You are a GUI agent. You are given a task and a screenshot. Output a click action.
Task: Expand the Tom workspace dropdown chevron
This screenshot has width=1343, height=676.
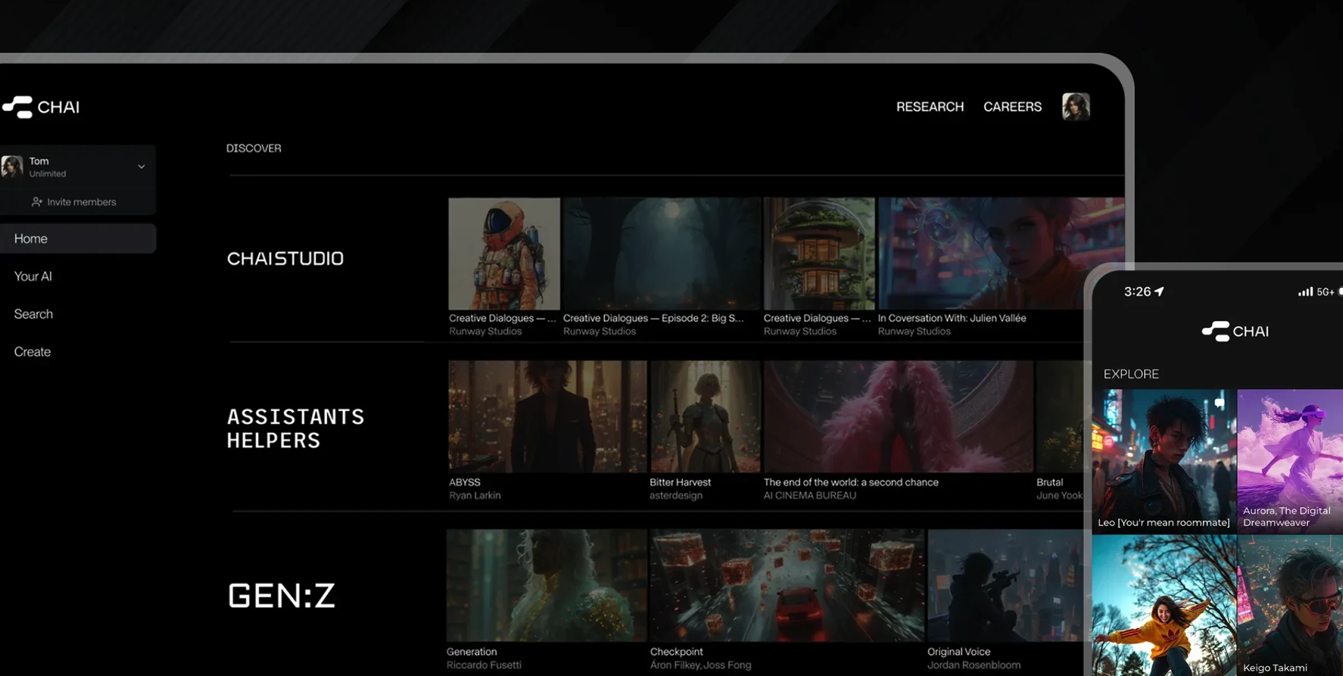click(142, 167)
